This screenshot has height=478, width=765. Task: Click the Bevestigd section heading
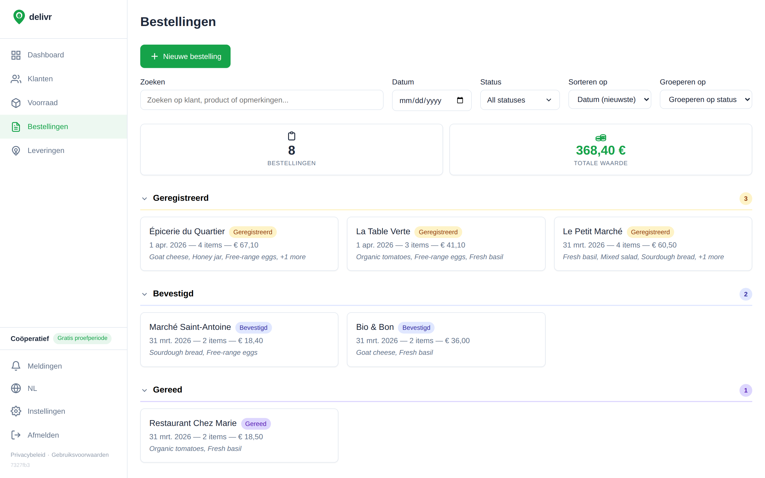coord(173,293)
